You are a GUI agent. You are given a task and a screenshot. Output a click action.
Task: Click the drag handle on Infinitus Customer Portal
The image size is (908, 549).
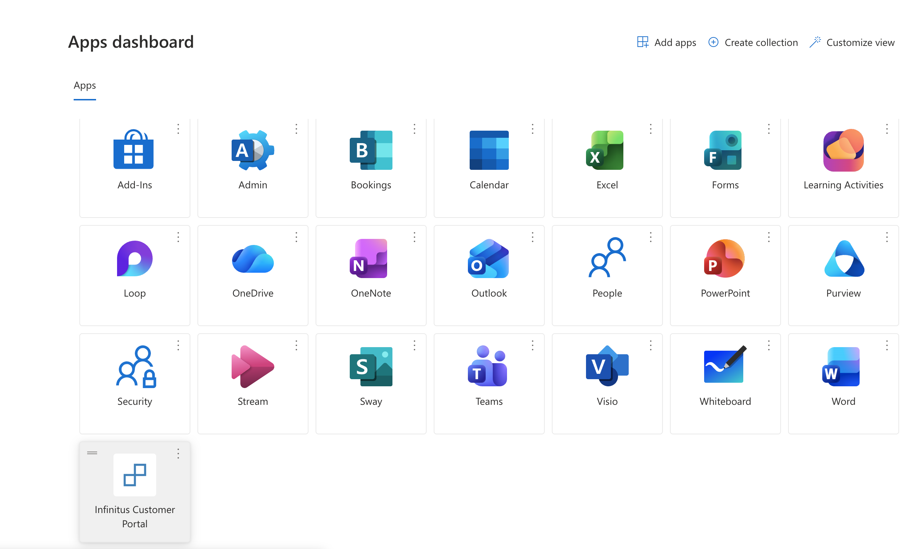pyautogui.click(x=92, y=453)
